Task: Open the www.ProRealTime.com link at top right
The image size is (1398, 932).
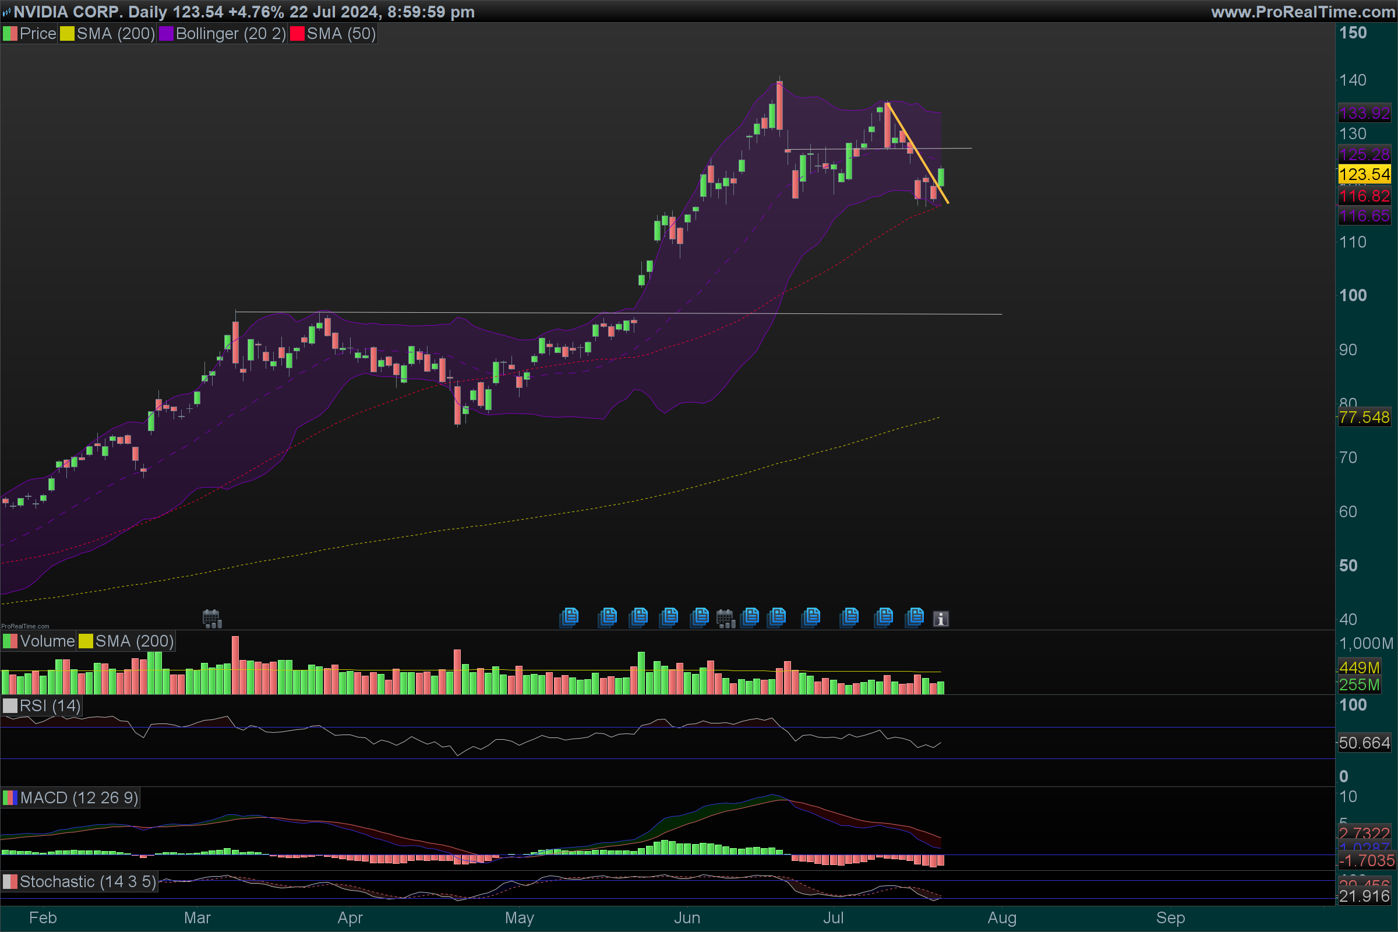Action: point(1303,12)
